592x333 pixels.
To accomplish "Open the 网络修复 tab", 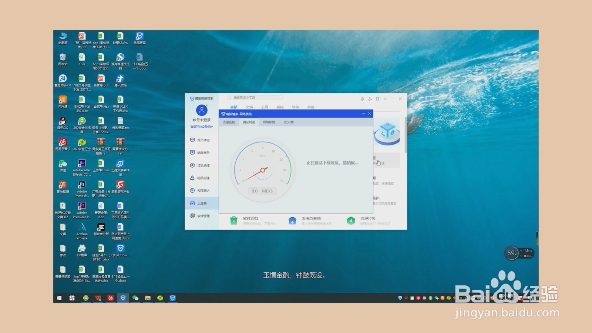I will coord(269,122).
